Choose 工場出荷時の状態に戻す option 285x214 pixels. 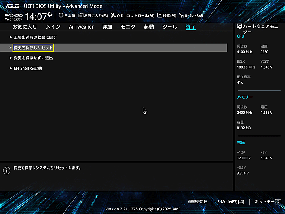[36, 38]
